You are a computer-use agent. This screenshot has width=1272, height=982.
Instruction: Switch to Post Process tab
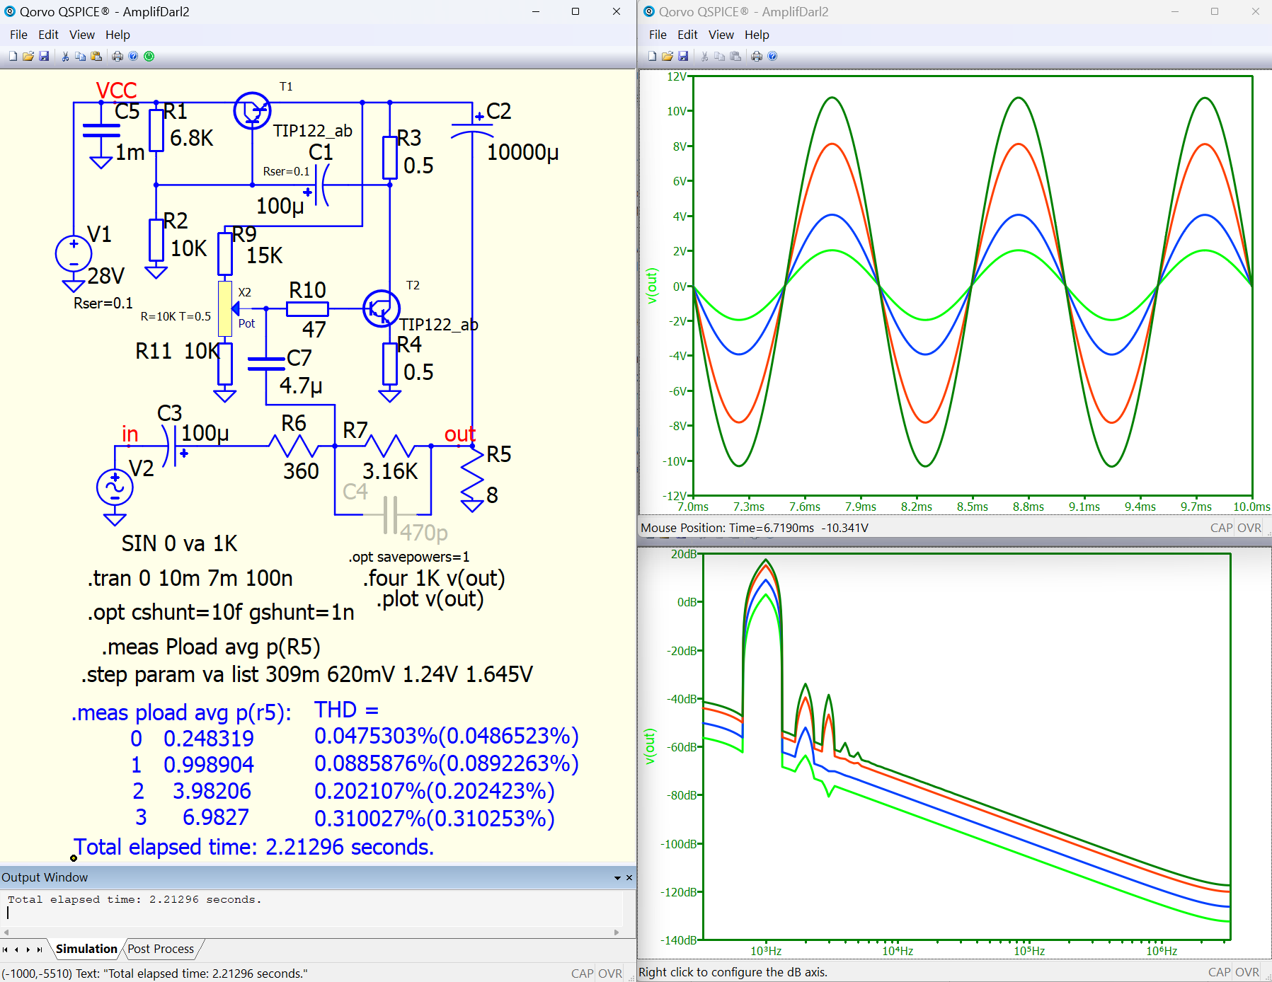click(161, 949)
